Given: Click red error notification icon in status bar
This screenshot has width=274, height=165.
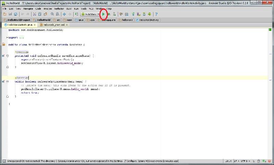Looking at the screenshot, I should tap(270, 161).
